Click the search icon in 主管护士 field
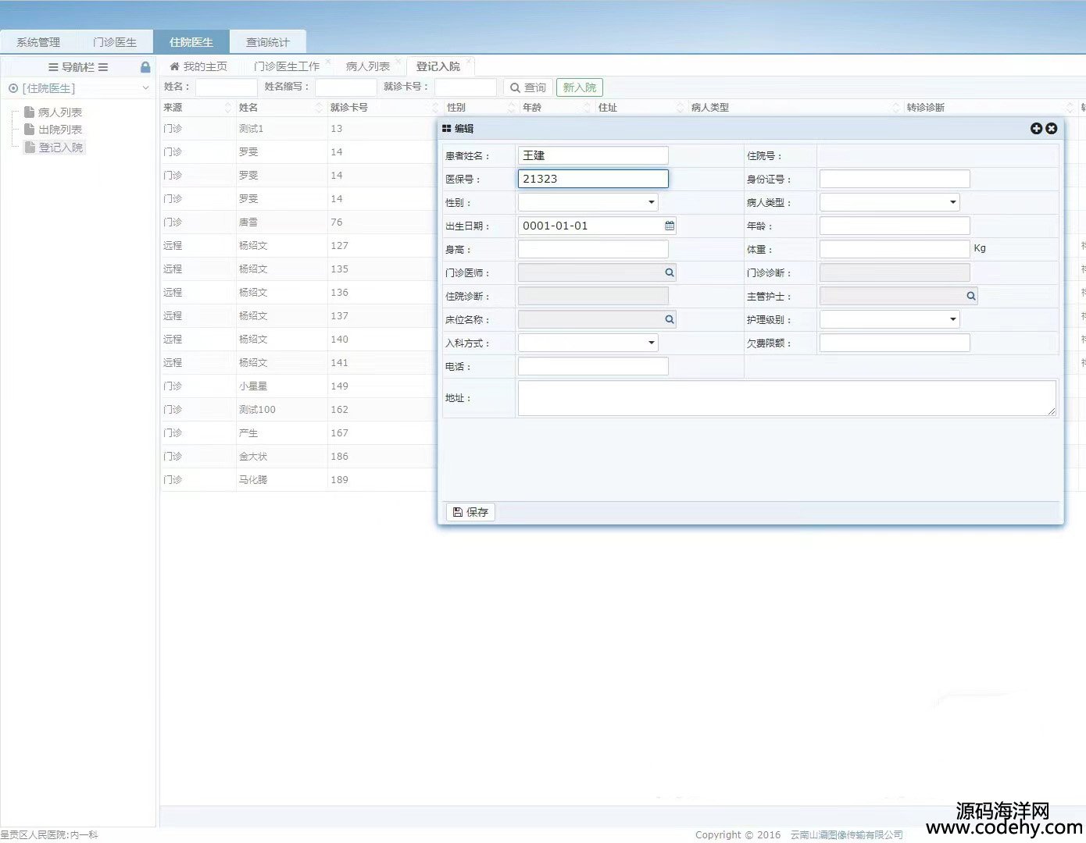1086x843 pixels. click(x=971, y=296)
